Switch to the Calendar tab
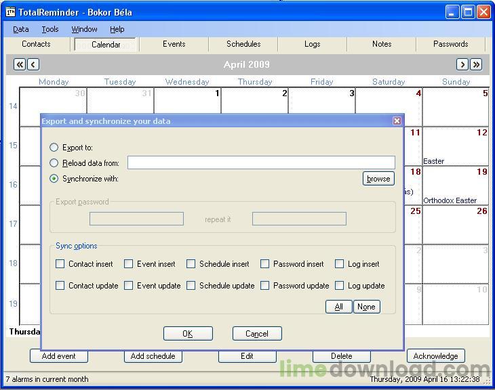The width and height of the screenshot is (495, 390). (x=106, y=45)
